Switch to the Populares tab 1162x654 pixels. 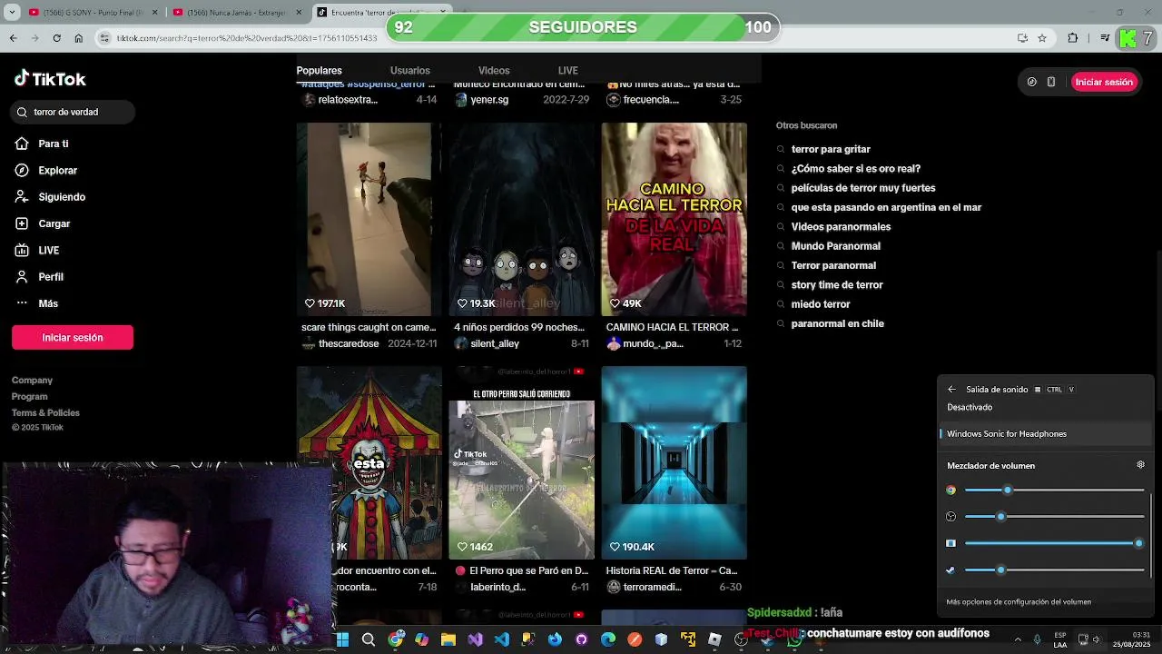319,70
